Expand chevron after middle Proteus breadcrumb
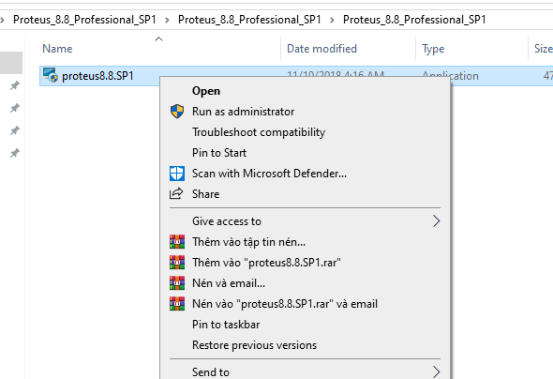This screenshot has width=553, height=379. 332,20
